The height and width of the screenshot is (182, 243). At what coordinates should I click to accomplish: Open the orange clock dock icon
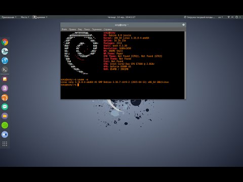pos(5,98)
